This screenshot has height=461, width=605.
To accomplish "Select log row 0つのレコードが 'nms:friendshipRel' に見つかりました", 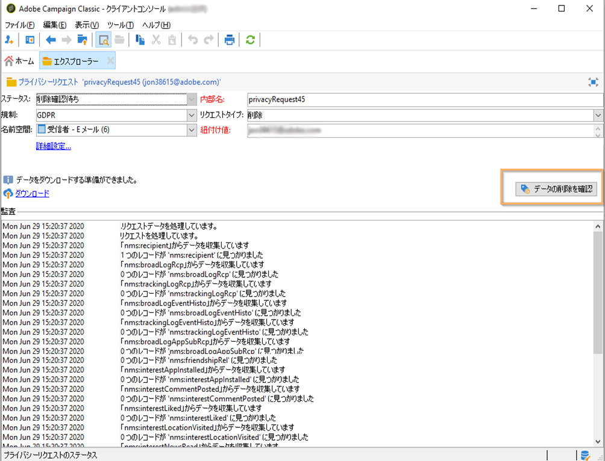I will (297, 360).
